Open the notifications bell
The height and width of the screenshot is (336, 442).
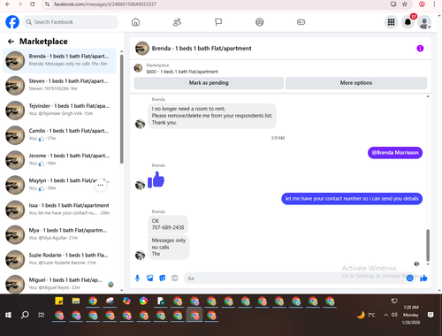click(x=408, y=22)
